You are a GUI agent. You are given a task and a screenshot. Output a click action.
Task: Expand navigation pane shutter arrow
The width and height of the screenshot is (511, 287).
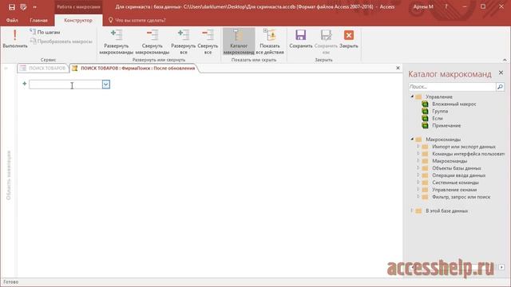(x=6, y=68)
